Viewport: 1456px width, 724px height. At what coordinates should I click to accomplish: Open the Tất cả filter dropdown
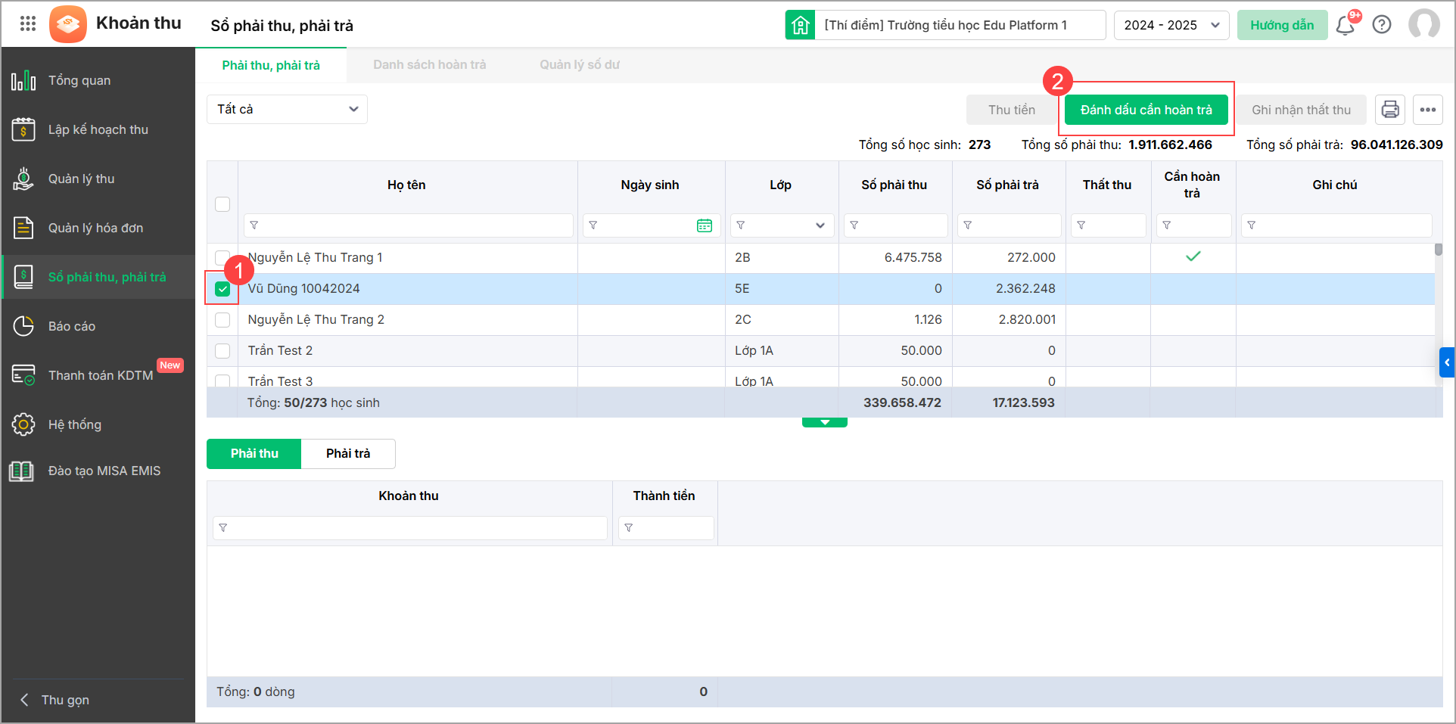click(x=287, y=110)
